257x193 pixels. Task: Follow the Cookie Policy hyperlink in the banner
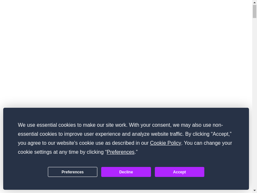[165, 143]
